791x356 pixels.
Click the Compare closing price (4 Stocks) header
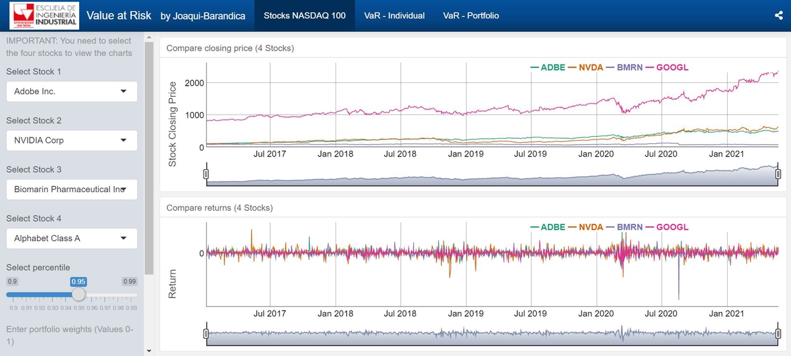coord(230,48)
